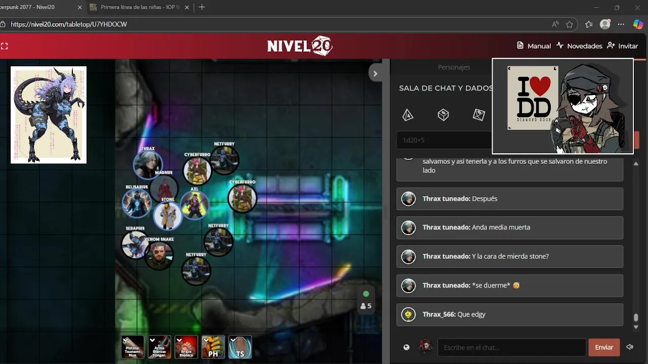Expand dropdown chevron on Pistola Tsunami Nue

(126, 340)
